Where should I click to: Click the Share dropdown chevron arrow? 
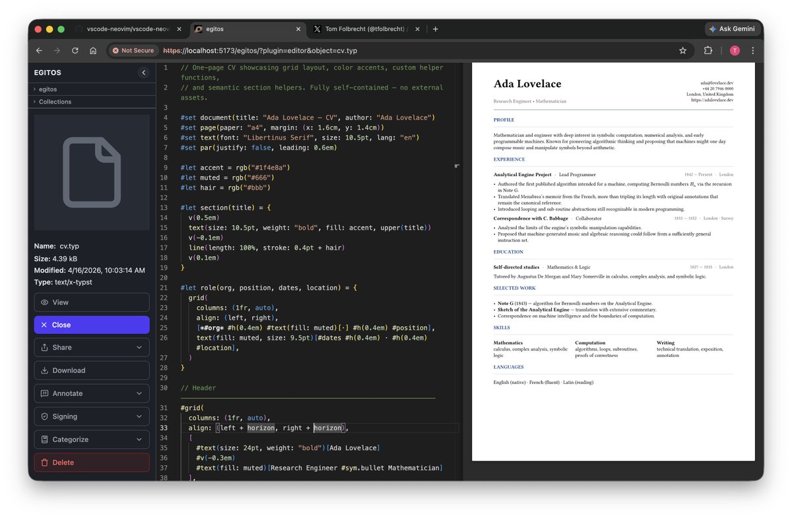pyautogui.click(x=139, y=347)
